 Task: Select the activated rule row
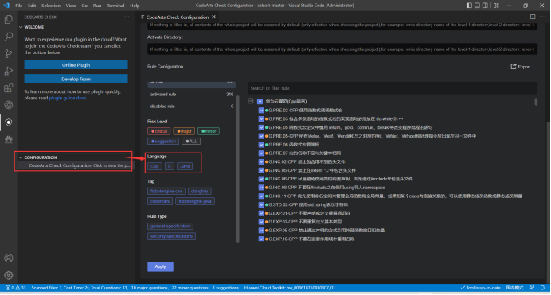192,94
